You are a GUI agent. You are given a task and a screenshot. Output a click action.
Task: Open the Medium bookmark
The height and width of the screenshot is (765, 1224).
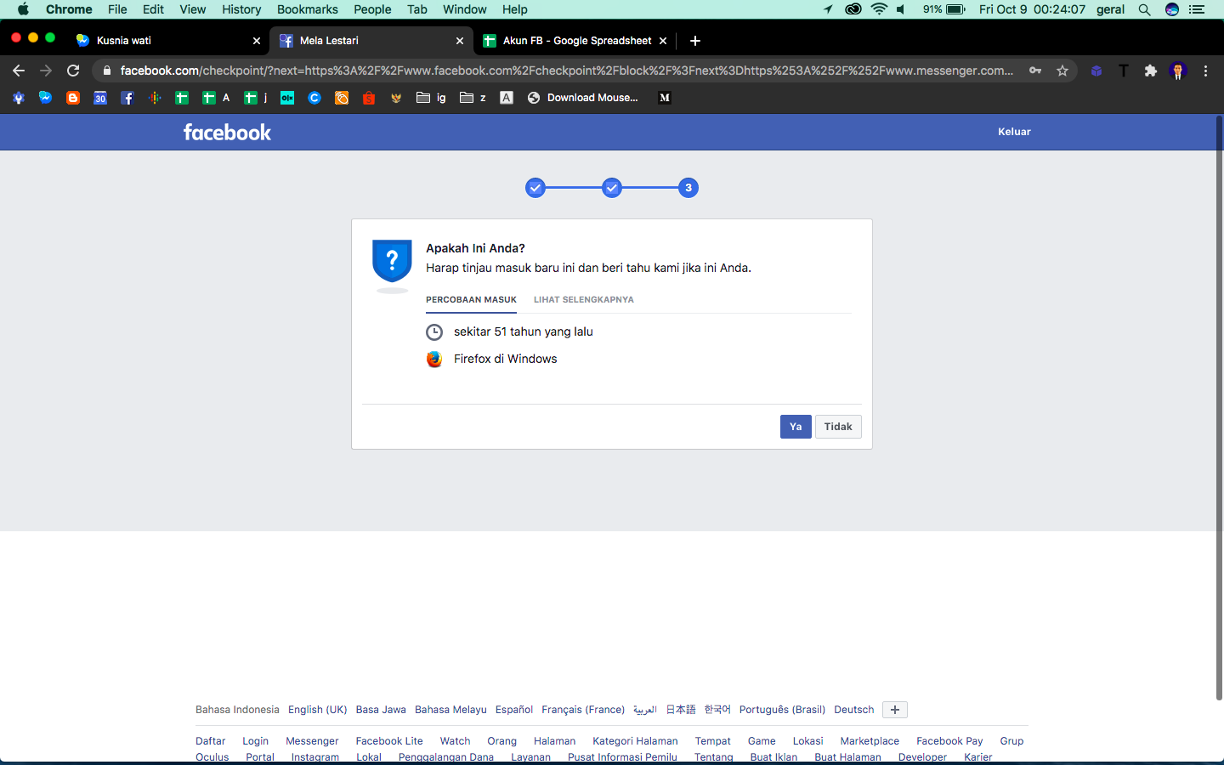(x=665, y=98)
